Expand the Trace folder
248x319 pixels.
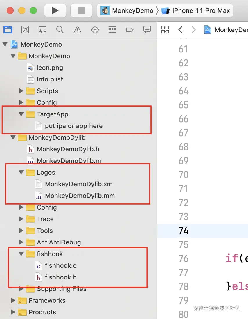tap(21, 219)
